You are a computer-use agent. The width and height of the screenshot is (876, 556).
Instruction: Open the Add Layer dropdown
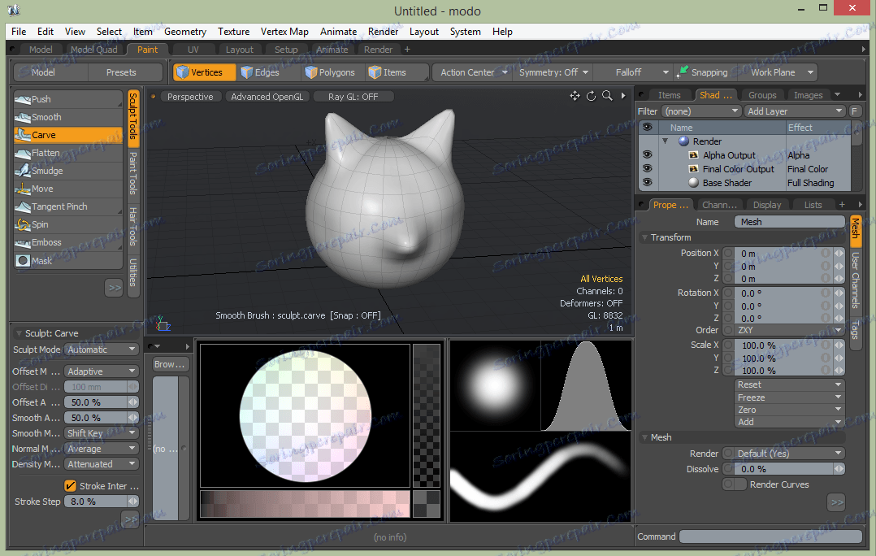pos(795,111)
